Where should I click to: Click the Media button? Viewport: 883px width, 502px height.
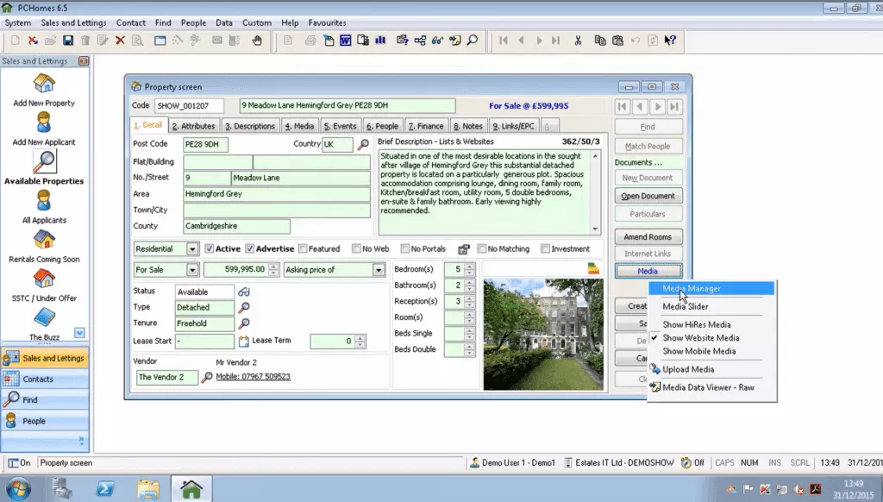coord(648,271)
